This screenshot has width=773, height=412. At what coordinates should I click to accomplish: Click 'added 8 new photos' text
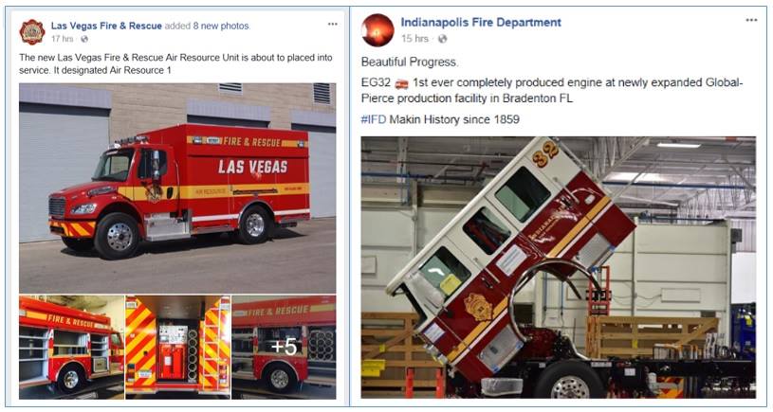[x=207, y=27]
